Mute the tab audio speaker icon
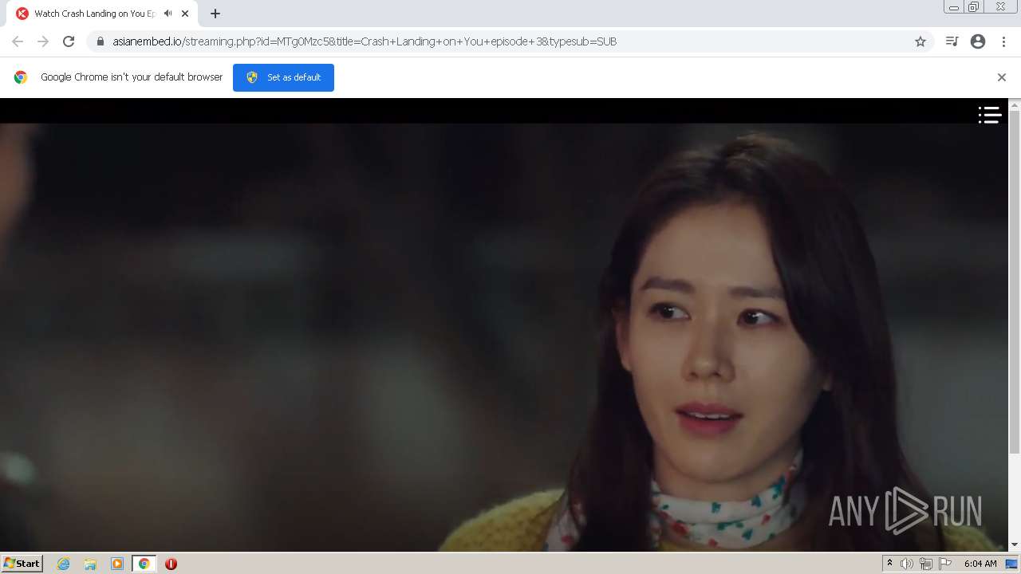Screen dimensions: 1021x574 (168, 14)
